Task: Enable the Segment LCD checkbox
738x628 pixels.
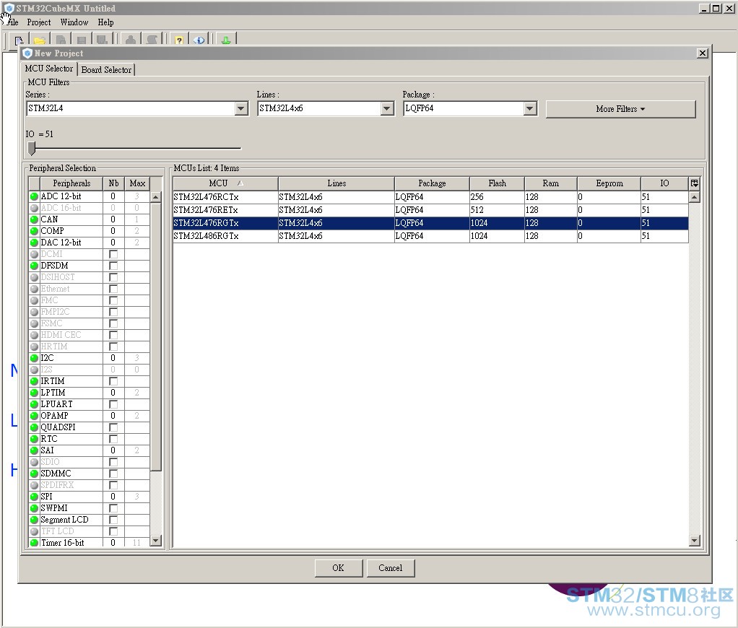Action: (113, 519)
